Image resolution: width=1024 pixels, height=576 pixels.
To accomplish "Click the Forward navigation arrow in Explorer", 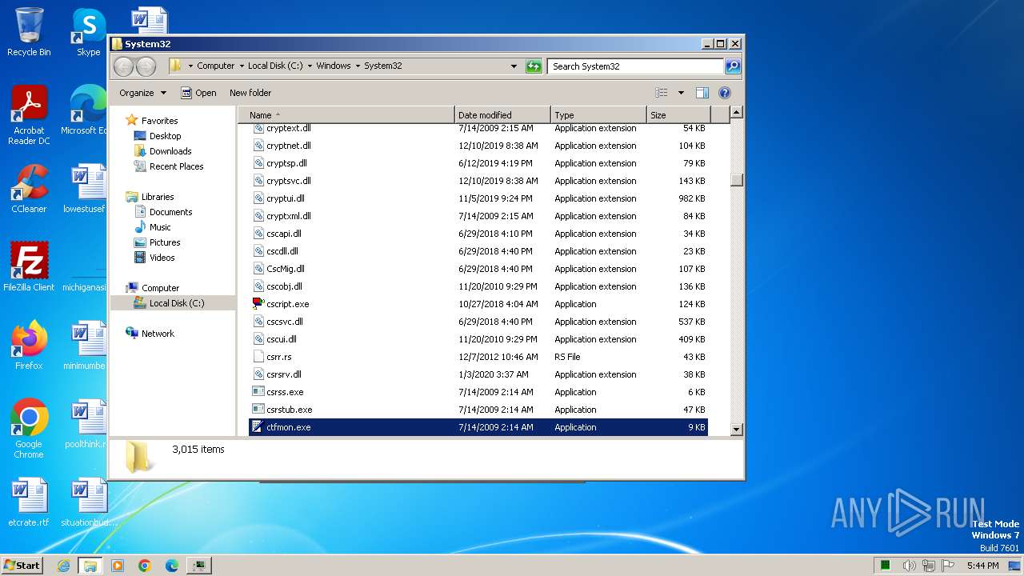I will point(146,66).
